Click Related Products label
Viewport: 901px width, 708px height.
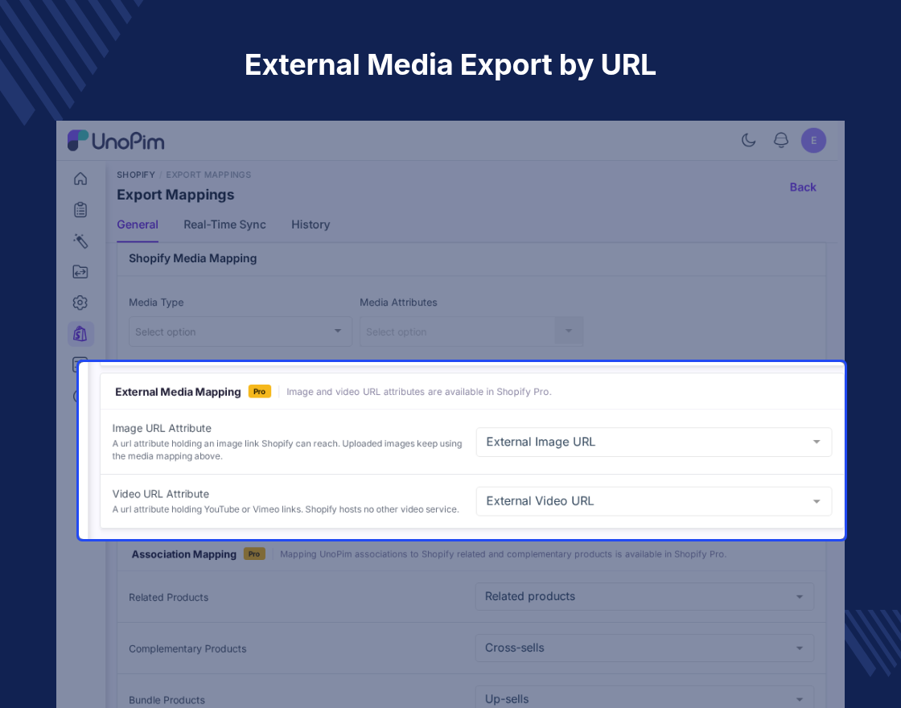pos(168,598)
